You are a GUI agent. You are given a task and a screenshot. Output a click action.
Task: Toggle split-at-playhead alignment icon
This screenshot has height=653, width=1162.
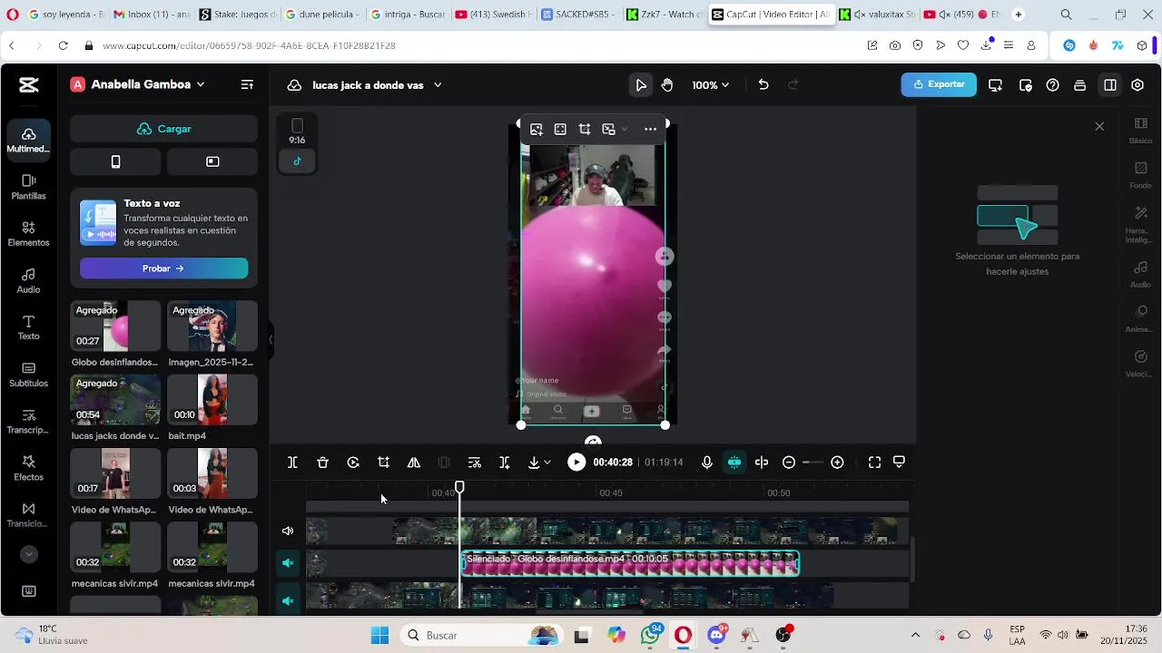coord(762,463)
